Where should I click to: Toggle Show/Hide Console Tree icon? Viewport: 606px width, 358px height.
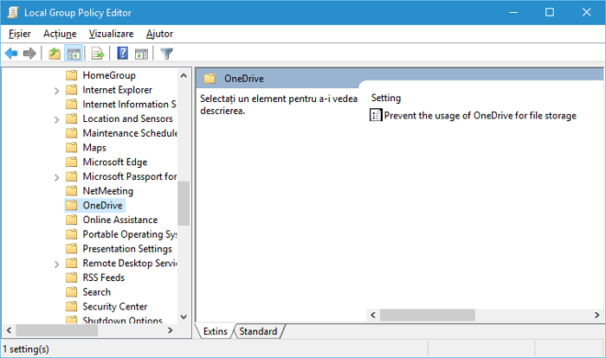click(x=74, y=54)
